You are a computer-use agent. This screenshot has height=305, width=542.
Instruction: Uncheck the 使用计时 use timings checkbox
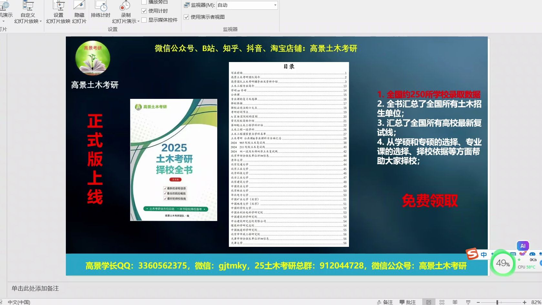(x=144, y=11)
